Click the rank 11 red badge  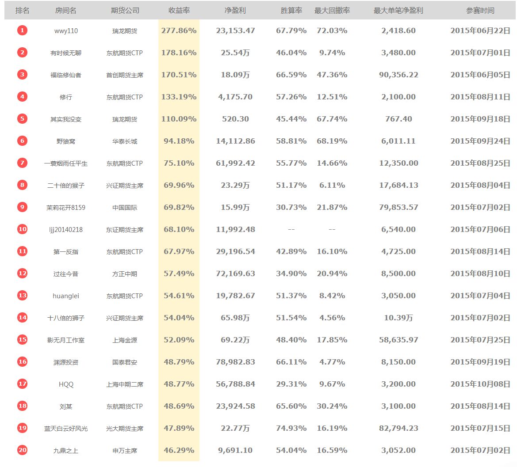point(22,251)
